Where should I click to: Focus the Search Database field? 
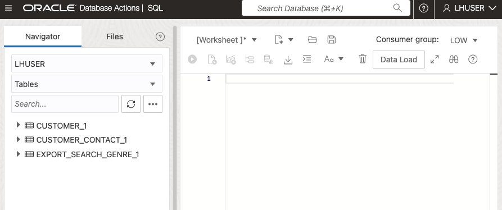326,8
